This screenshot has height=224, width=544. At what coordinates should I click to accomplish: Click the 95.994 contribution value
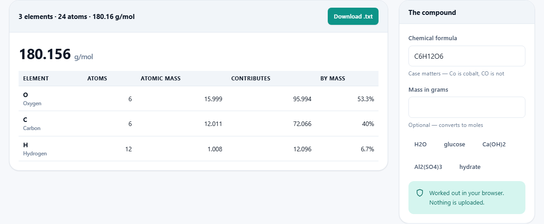coord(302,99)
